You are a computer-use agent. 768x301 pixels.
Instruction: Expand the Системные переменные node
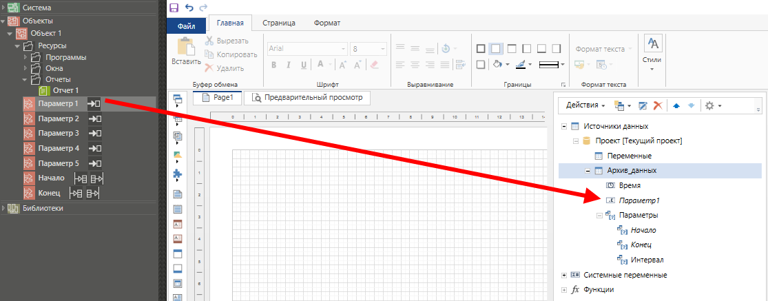coord(565,275)
